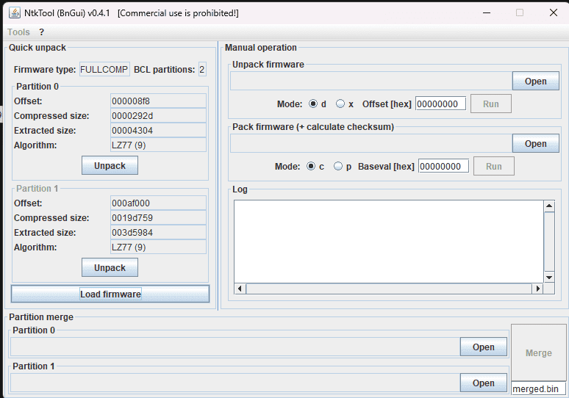Screen dimensions: 569x398
Task: Unpack Partition 1 in Quick unpack
Action: 110,268
